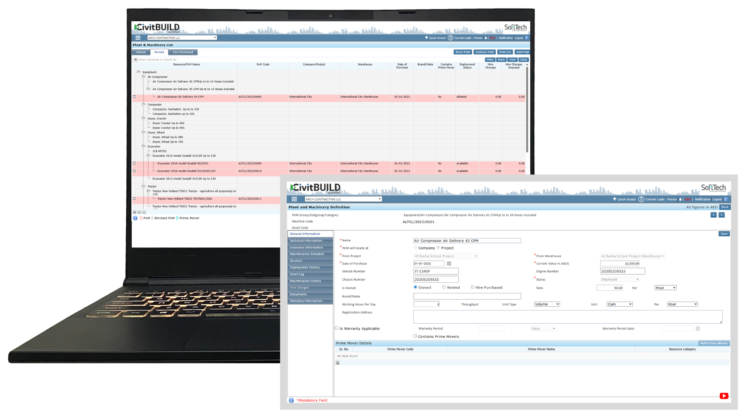Click the Save button

724,234
